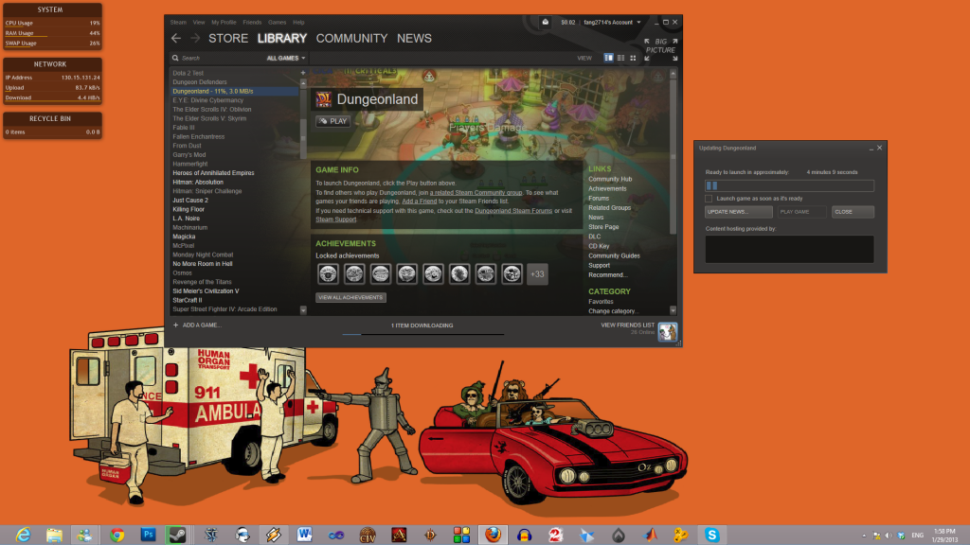970x545 pixels.
Task: Open the Steam menu
Action: [178, 23]
